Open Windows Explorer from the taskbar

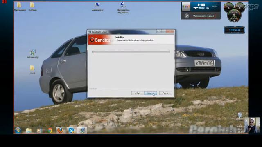pos(29,130)
